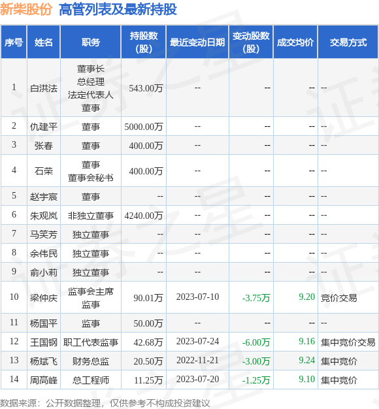Click the 成交均价 column header
The height and width of the screenshot is (409, 379).
(295, 42)
